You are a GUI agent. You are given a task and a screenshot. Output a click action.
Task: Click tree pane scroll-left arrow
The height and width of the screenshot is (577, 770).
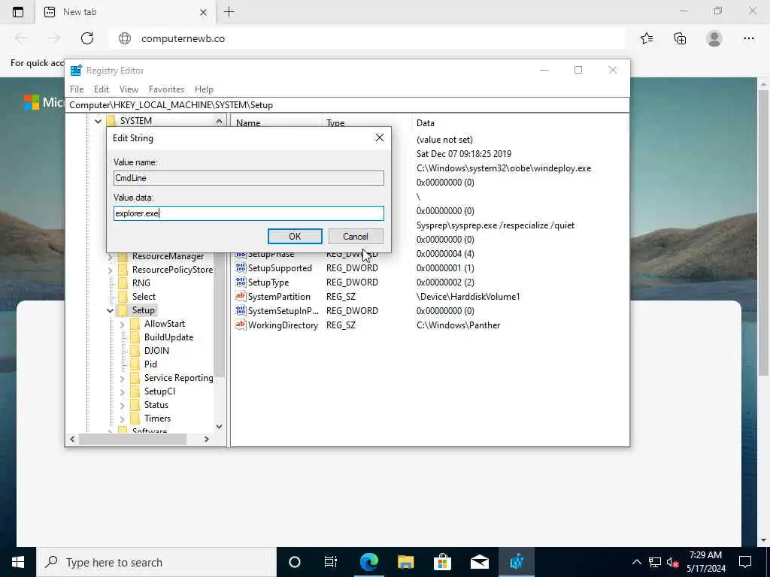pyautogui.click(x=73, y=439)
